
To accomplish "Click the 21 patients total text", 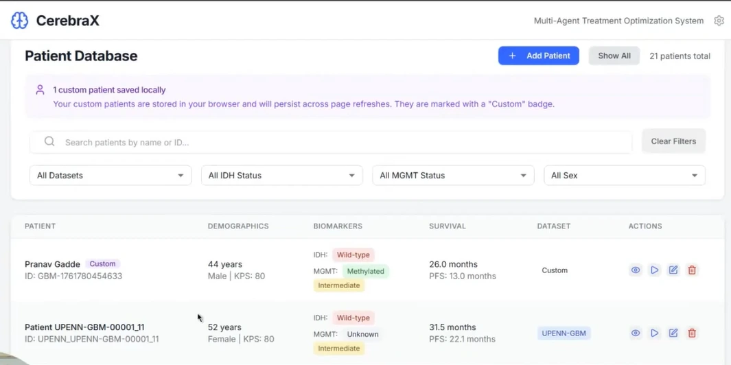I will [680, 56].
